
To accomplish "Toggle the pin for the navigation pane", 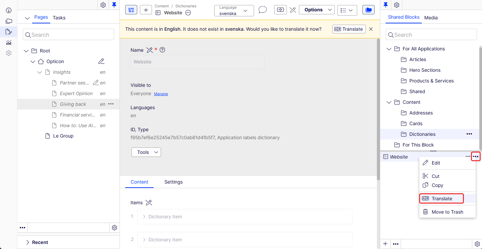I will (114, 5).
